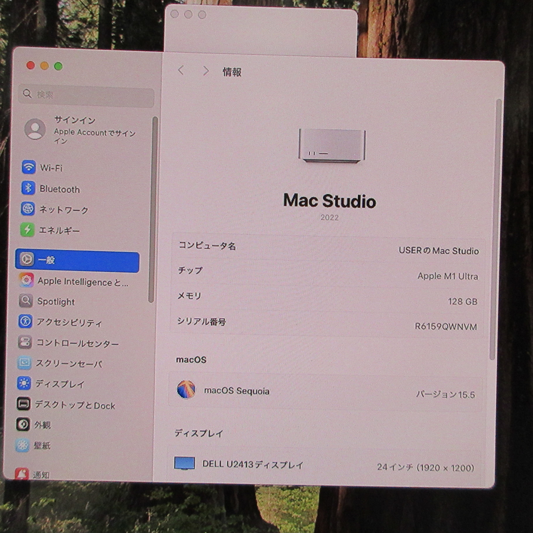
Task: Go back with the left chevron
Action: coord(181,70)
